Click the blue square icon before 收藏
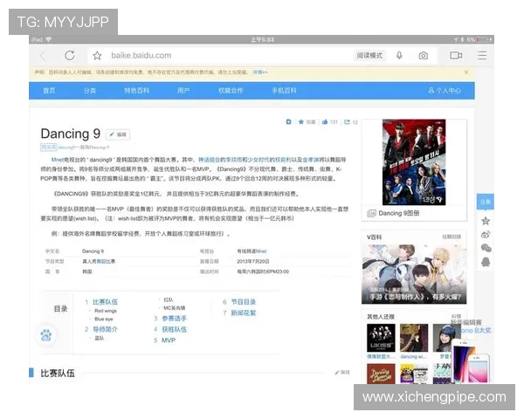 click(289, 122)
